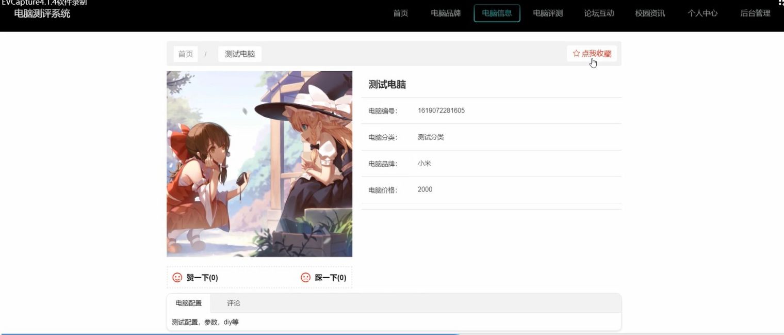Click the 电脑品牌 label in details
The height and width of the screenshot is (335, 784).
coord(383,164)
